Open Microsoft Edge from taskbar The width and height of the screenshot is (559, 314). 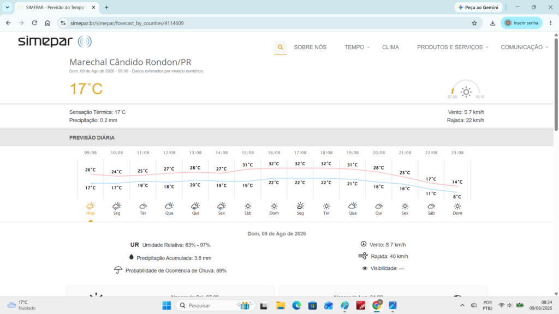(x=296, y=305)
